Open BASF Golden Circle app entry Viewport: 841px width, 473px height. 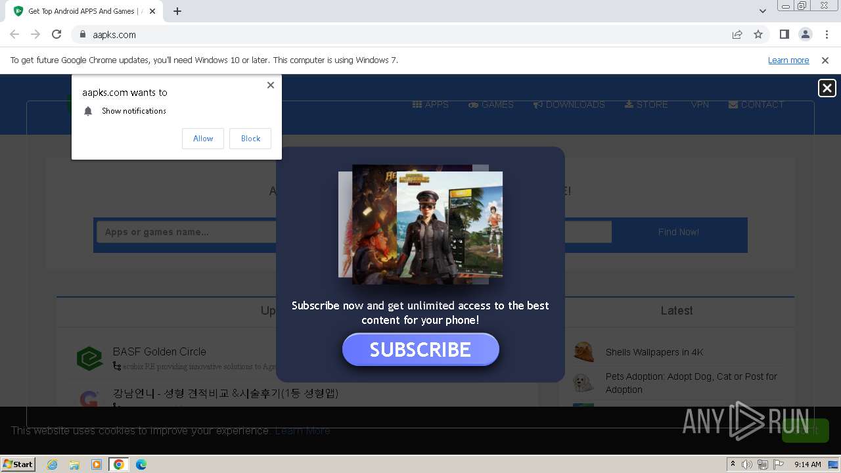[160, 351]
